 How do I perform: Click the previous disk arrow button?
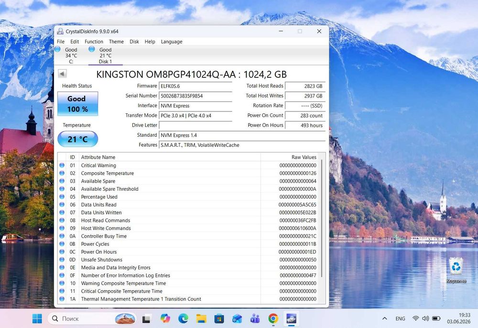click(x=62, y=74)
